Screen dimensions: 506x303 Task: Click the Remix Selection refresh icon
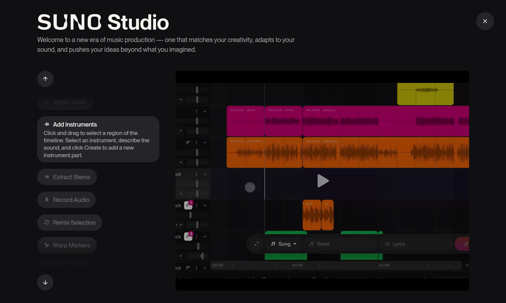[x=47, y=223]
